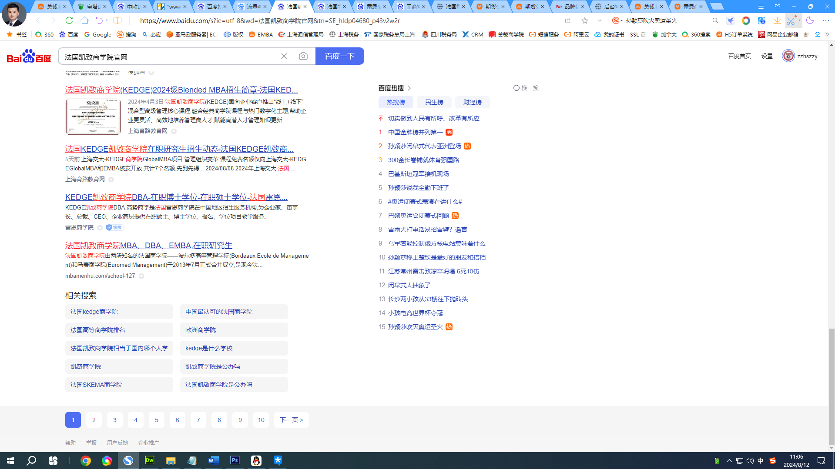835x469 pixels.
Task: Open downloads via the down-arrow toolbar icon
Action: (777, 20)
